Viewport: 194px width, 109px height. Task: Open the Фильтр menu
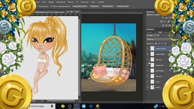(71, 2)
